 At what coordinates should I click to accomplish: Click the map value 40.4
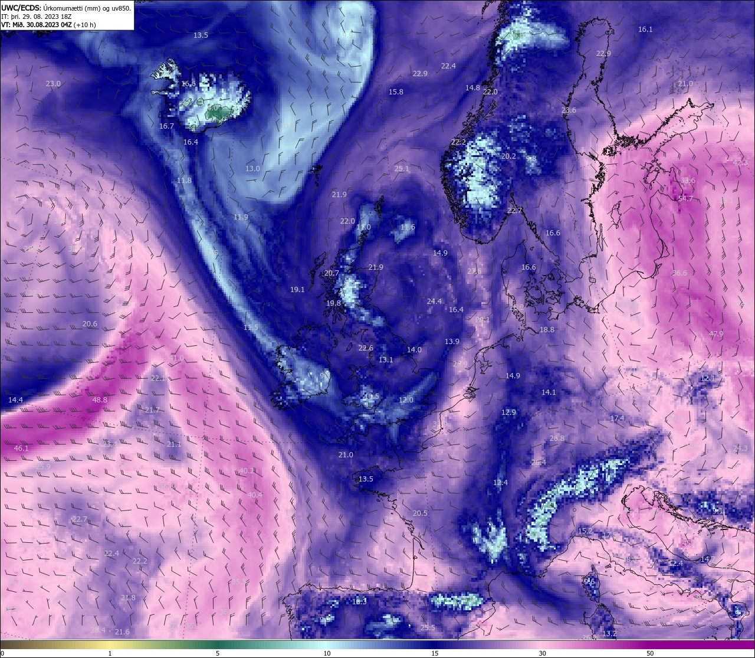pyautogui.click(x=255, y=495)
